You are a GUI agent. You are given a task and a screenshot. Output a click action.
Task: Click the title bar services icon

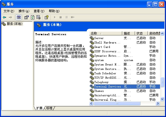click(x=4, y=4)
